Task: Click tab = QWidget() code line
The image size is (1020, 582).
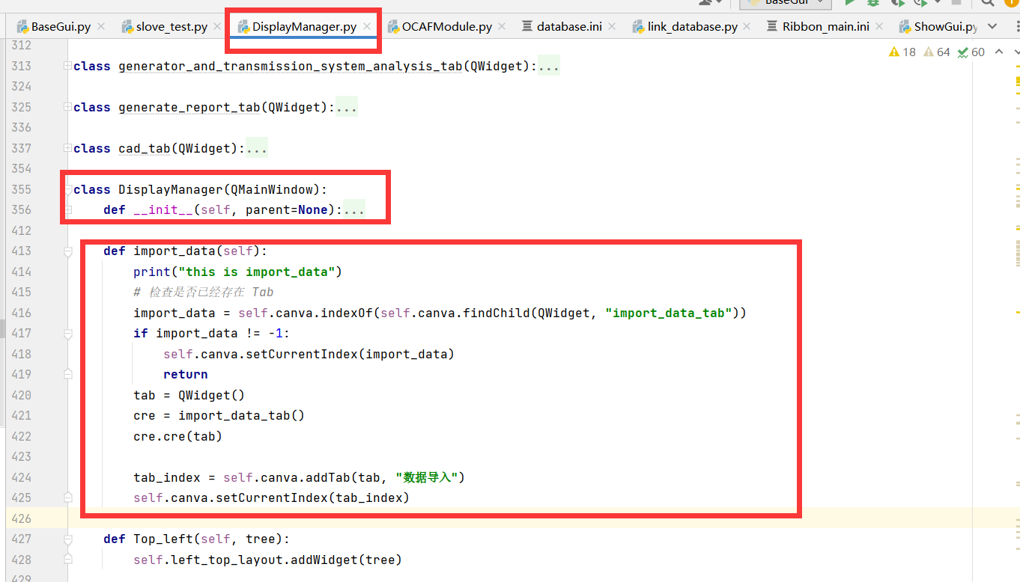Action: click(189, 395)
